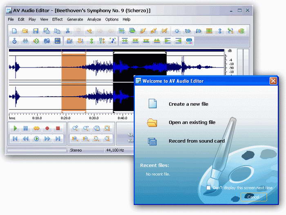Image resolution: width=286 pixels, height=215 pixels.
Task: Toggle the orange Loop playback icon
Action: pos(36,128)
